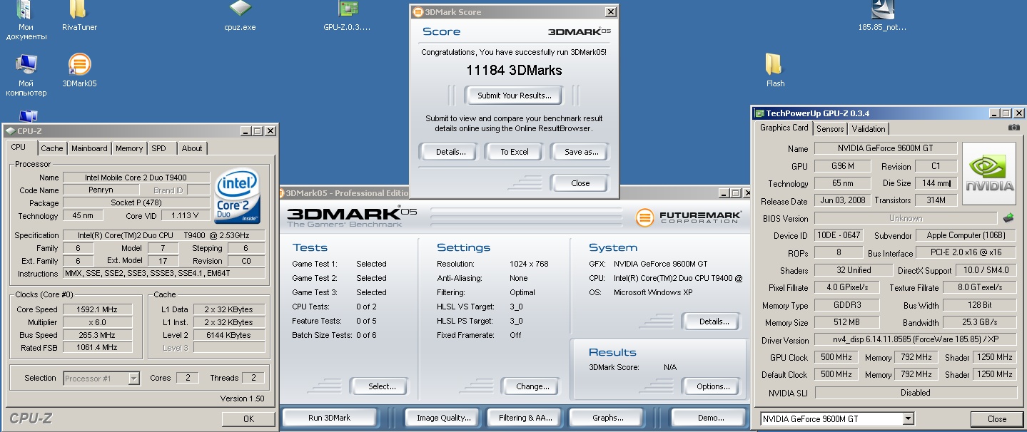Switch to the Validation tab in GPU-Z
Viewport: 1027px width, 432px height.
tap(869, 129)
